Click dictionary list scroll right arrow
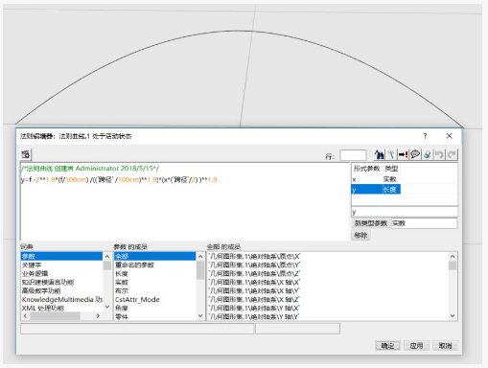Image resolution: width=488 pixels, height=368 pixels. tap(98, 316)
